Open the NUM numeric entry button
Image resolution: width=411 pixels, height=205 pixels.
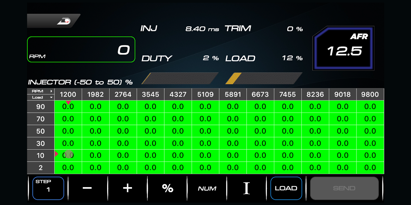click(x=207, y=188)
